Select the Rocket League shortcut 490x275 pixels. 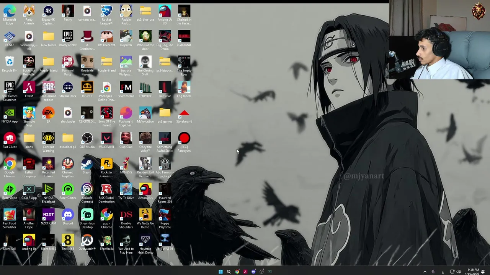click(x=106, y=15)
